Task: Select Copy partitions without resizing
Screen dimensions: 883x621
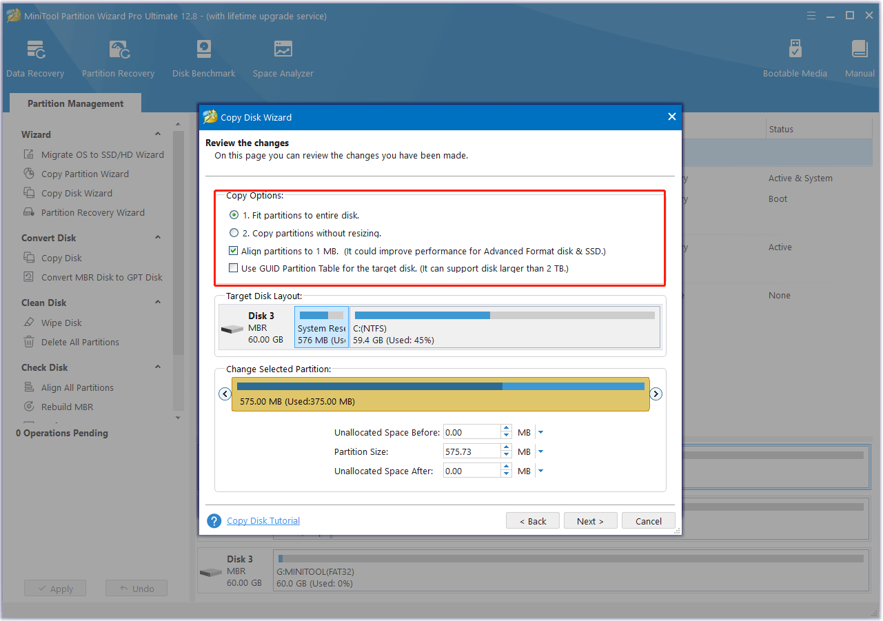Action: [x=234, y=233]
